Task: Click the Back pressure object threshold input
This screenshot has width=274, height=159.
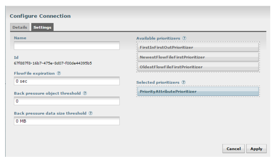Action: pyautogui.click(x=67, y=101)
